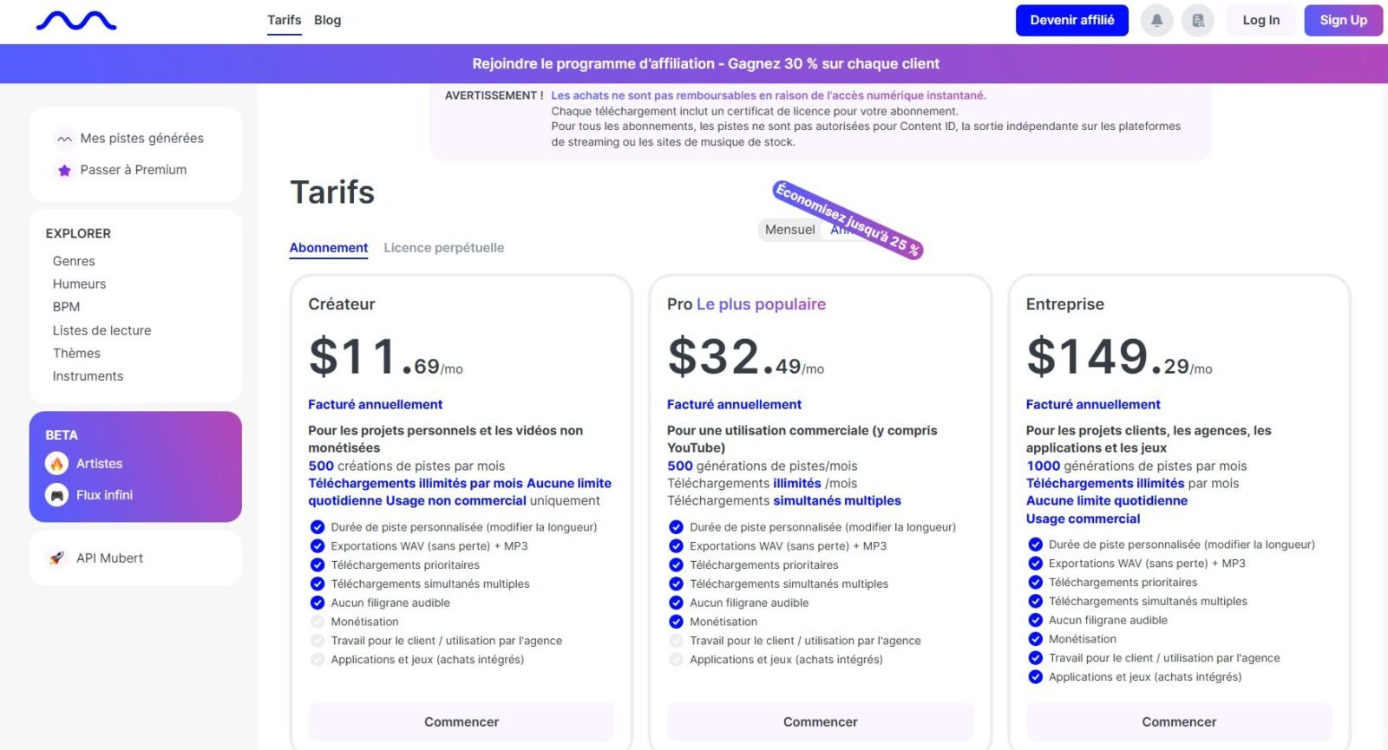Open the notifications bell icon
The width and height of the screenshot is (1388, 750).
[x=1156, y=20]
